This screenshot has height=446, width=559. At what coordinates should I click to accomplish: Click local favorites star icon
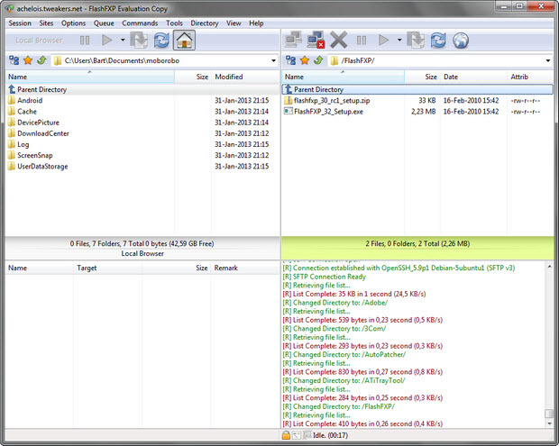click(28, 60)
